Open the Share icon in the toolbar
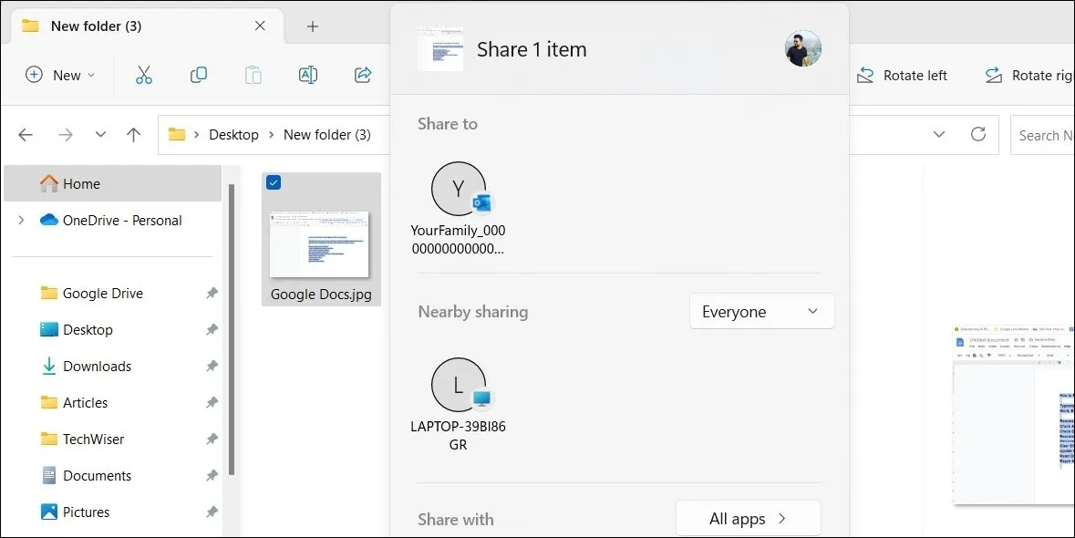Viewport: 1075px width, 538px height. coord(362,75)
